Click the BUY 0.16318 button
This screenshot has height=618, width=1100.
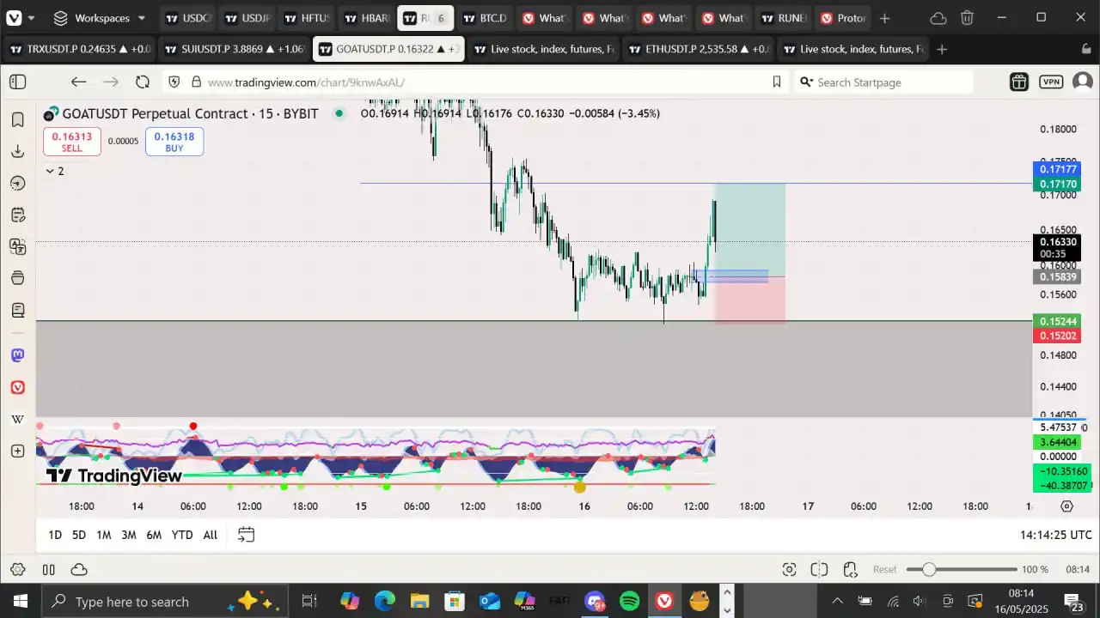174,142
